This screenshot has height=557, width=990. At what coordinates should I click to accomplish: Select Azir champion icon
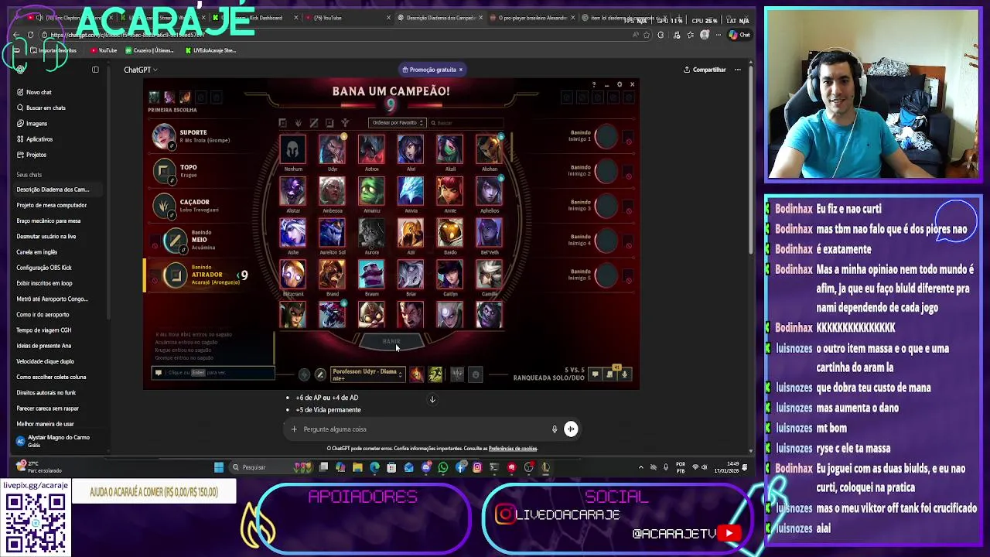[411, 233]
